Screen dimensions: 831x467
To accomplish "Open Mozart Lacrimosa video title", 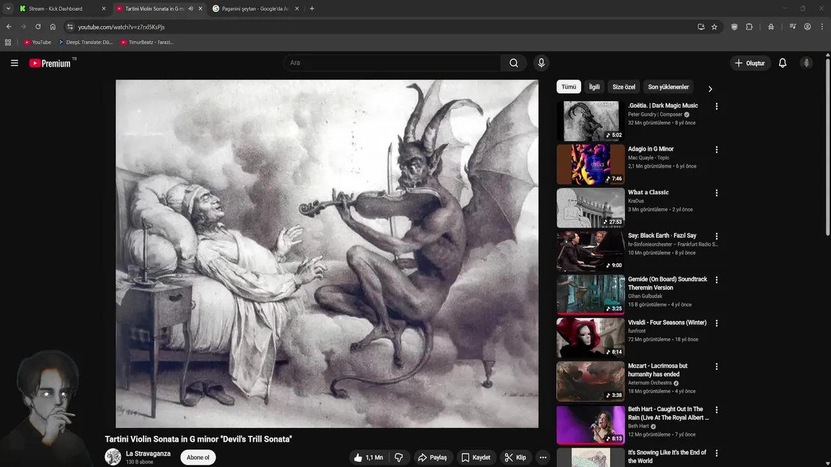I will click(x=657, y=370).
